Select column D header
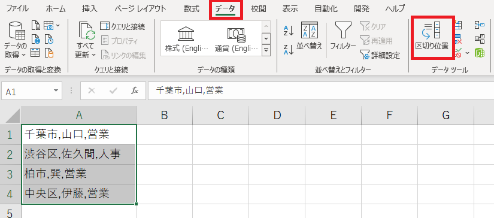494x218 pixels. pos(277,116)
